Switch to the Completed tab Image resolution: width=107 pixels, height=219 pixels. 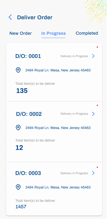pyautogui.click(x=87, y=33)
